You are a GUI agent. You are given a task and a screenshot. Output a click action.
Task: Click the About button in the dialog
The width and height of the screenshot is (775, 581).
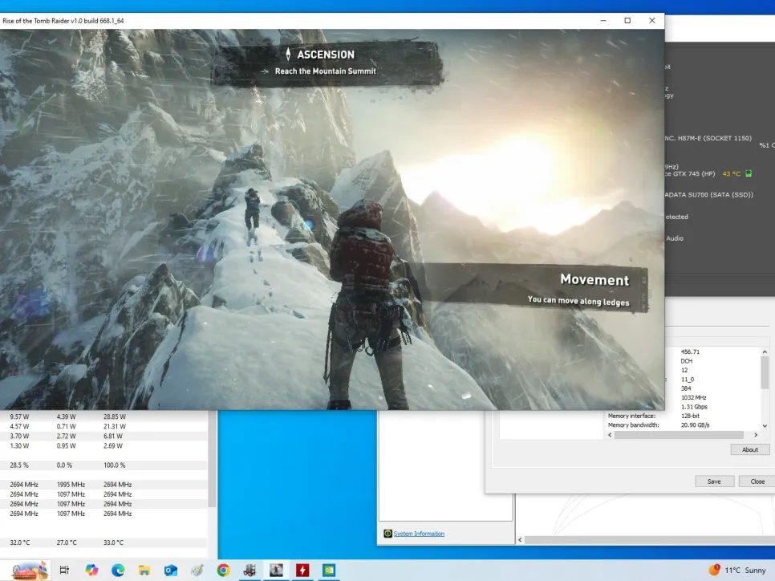point(750,449)
